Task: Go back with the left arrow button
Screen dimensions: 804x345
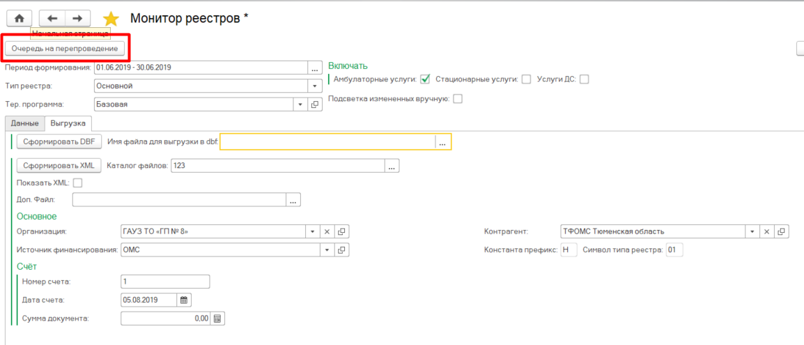Action: click(52, 18)
